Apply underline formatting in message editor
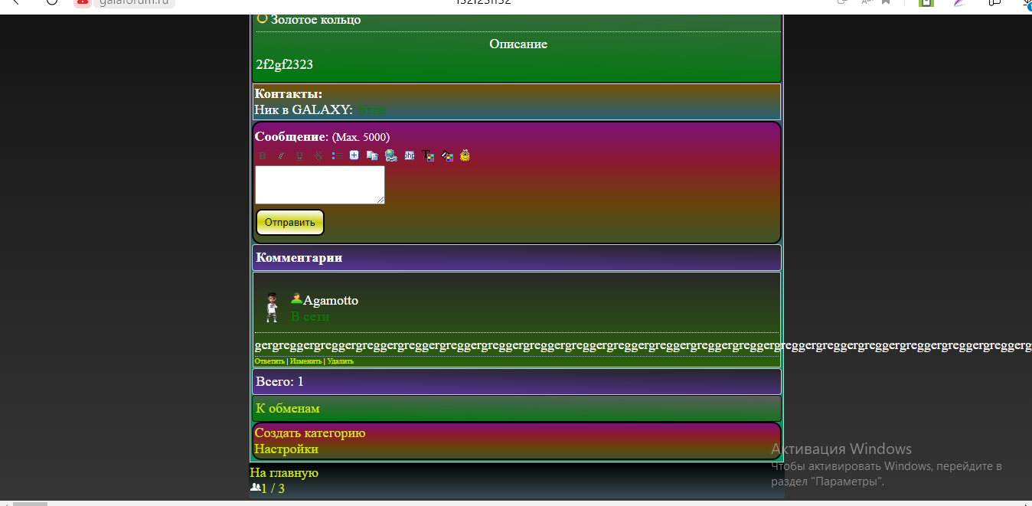1032x506 pixels. click(299, 155)
